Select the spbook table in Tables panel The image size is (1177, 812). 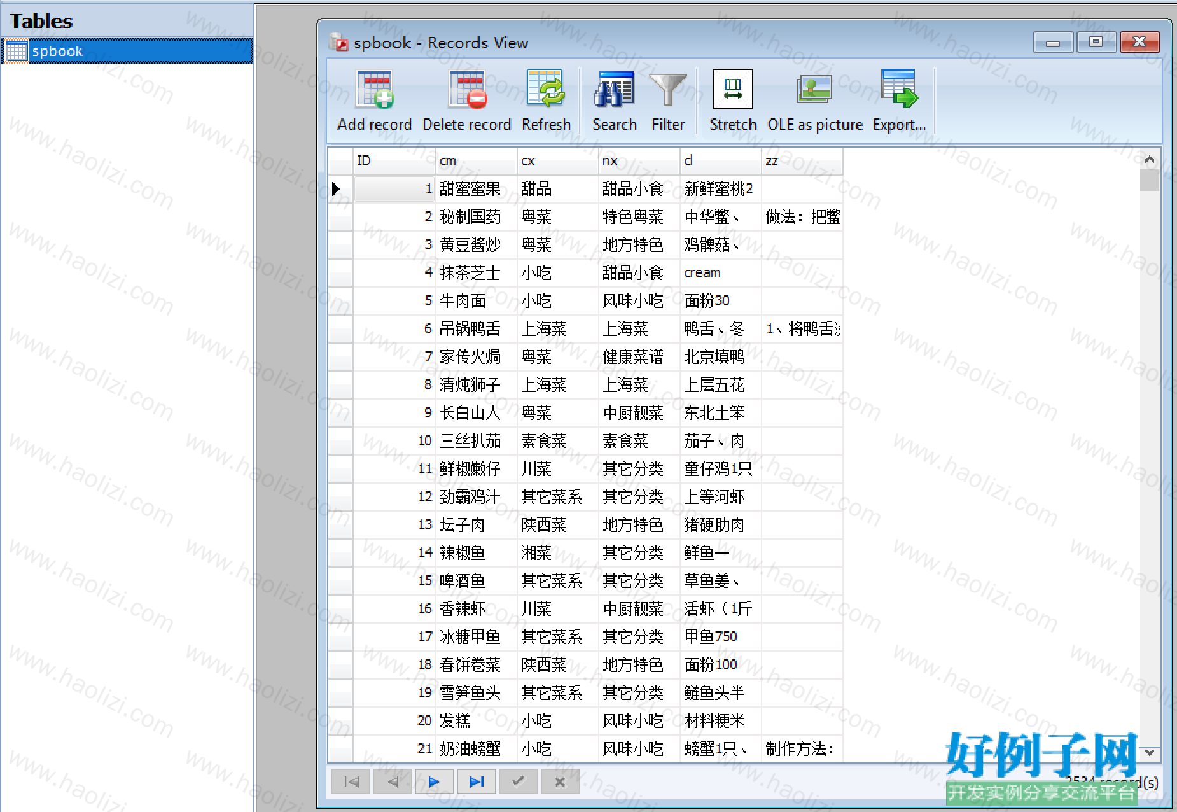[x=127, y=51]
